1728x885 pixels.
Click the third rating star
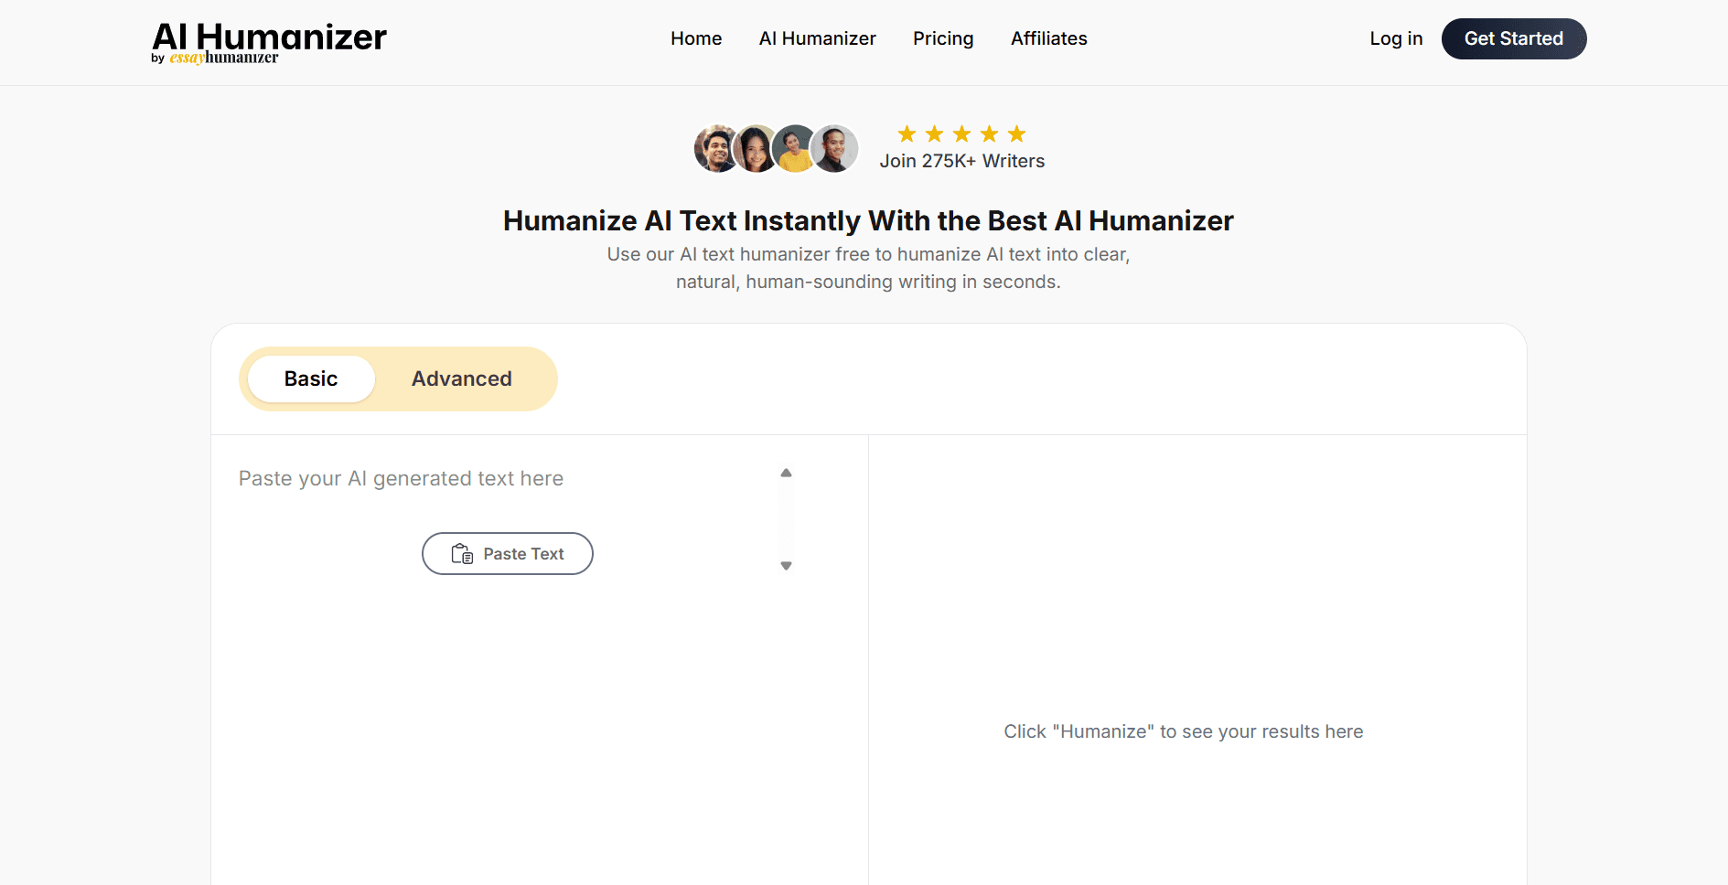tap(961, 134)
